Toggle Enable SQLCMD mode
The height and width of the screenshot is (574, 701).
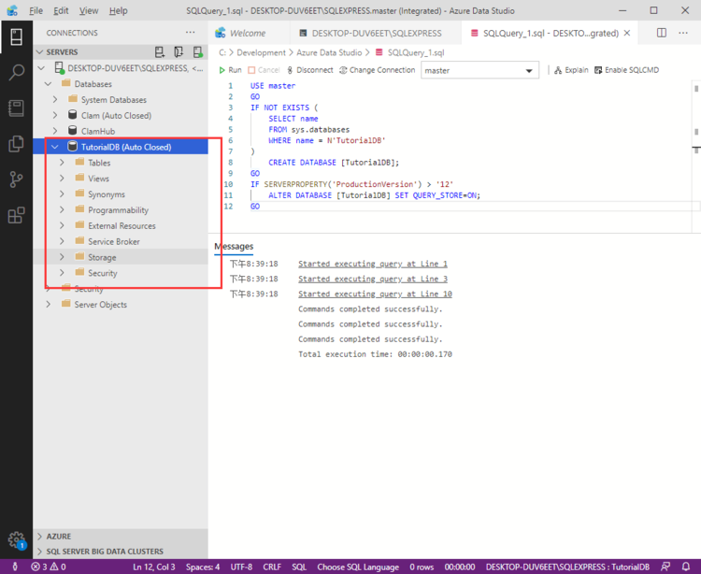[x=626, y=70]
